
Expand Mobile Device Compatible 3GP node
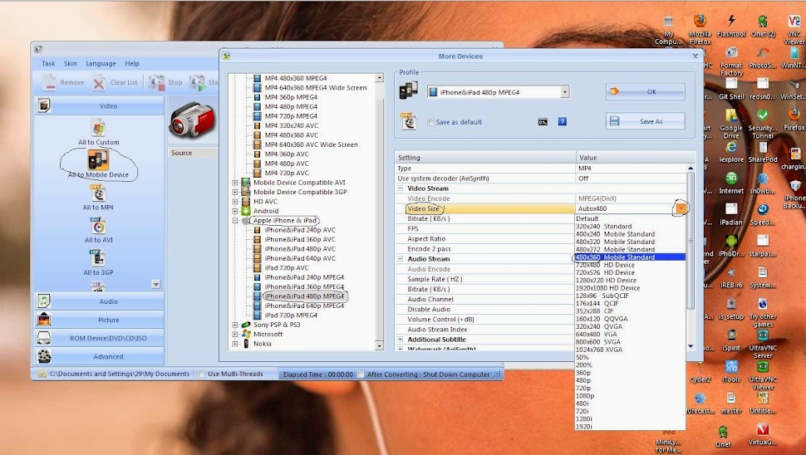(235, 192)
